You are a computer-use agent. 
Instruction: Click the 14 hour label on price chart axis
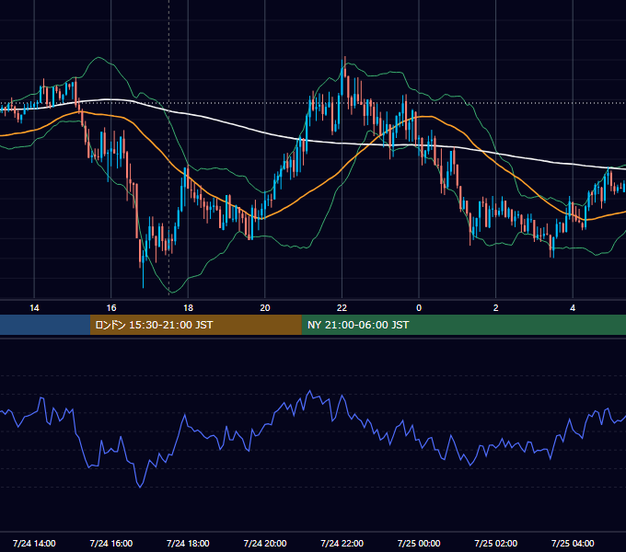point(34,308)
